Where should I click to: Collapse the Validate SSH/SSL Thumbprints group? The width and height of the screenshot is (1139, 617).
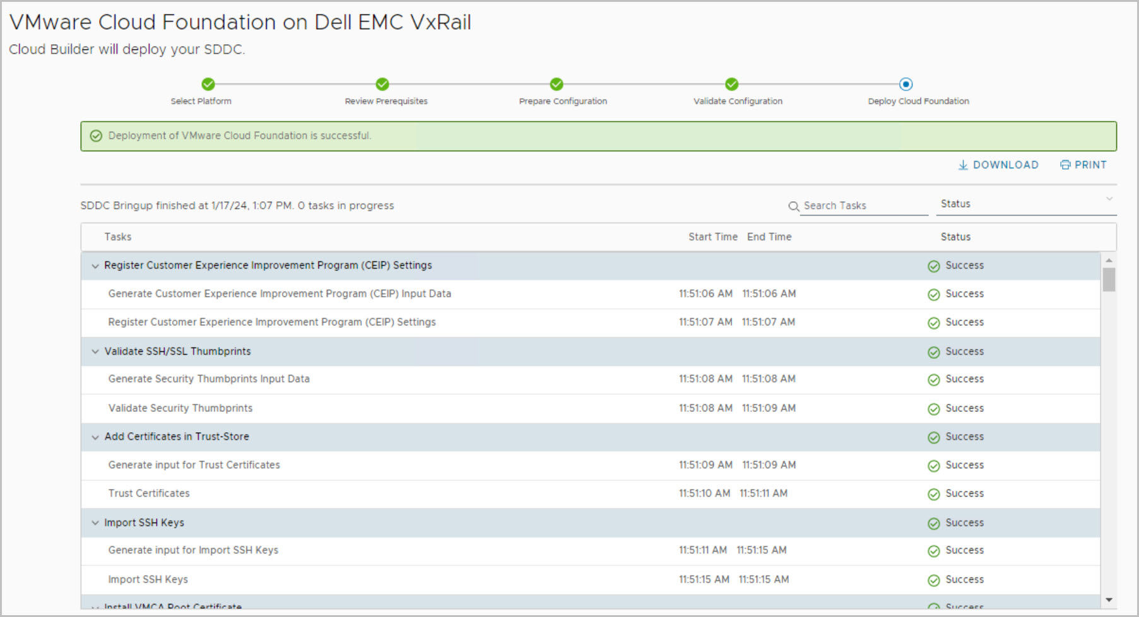coord(95,351)
